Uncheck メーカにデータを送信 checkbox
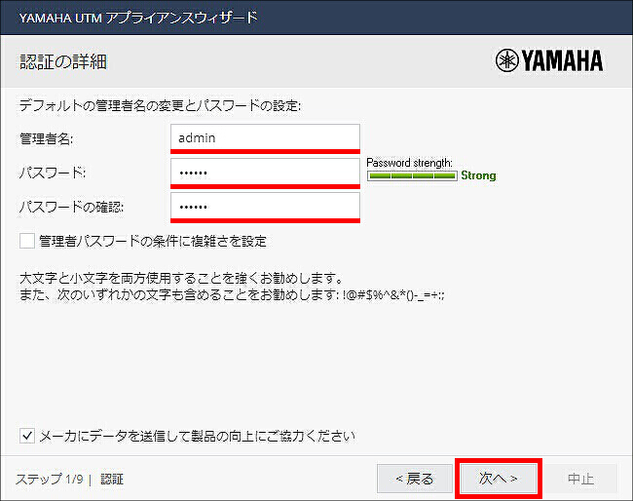The image size is (633, 501). (x=27, y=436)
